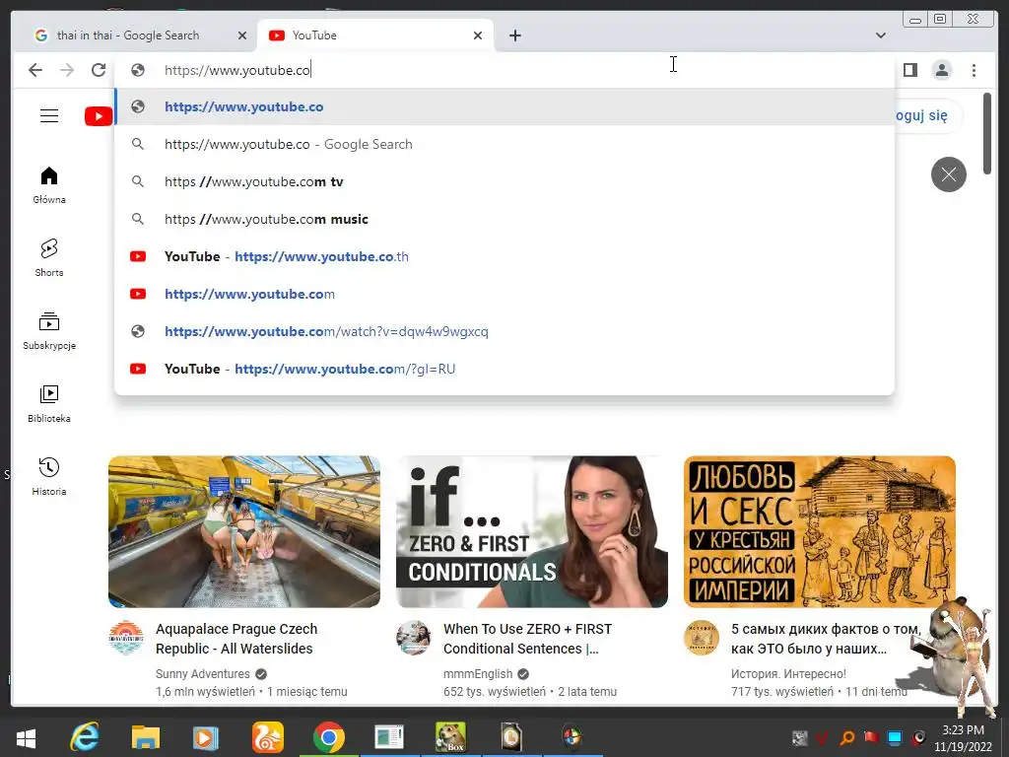Screen dimensions: 1009x757
Task: Open Historia in sidebar
Action: pos(49,476)
